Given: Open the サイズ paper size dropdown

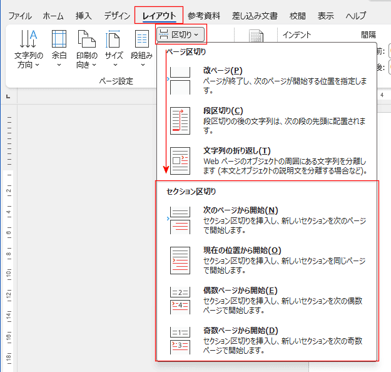Looking at the screenshot, I should pyautogui.click(x=114, y=49).
